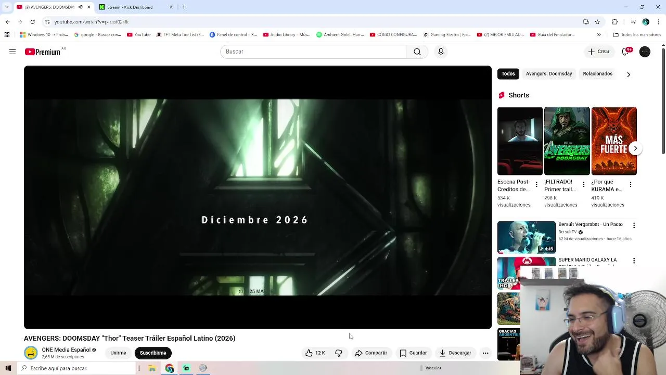Click the video player showing Diciembre 2026

click(258, 197)
